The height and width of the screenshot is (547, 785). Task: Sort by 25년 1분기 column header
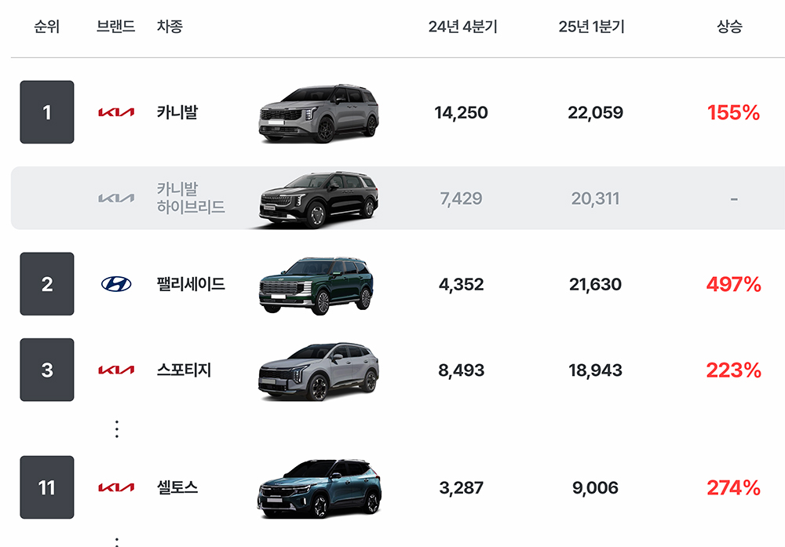tap(592, 27)
